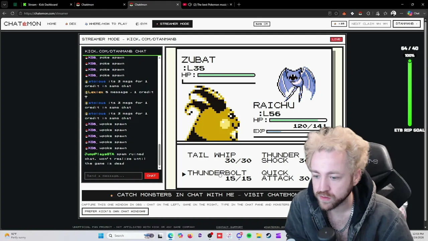
Task: Open OBS Studio from the taskbar
Action: (210, 236)
